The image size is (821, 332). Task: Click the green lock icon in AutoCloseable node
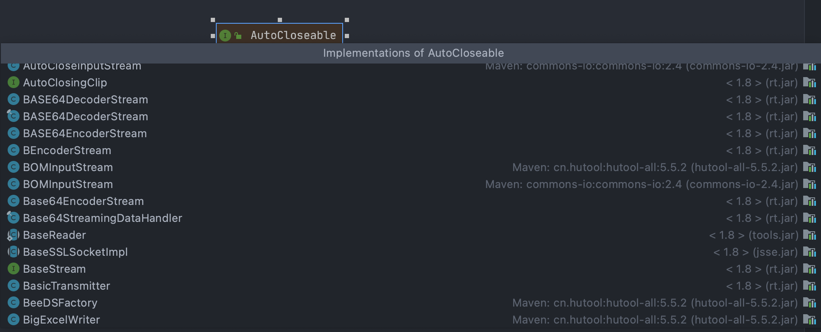tap(238, 36)
